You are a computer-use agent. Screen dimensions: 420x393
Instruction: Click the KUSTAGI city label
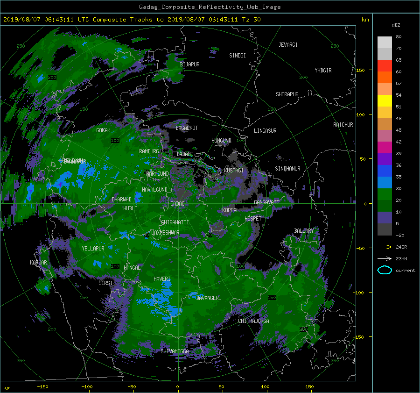point(234,171)
